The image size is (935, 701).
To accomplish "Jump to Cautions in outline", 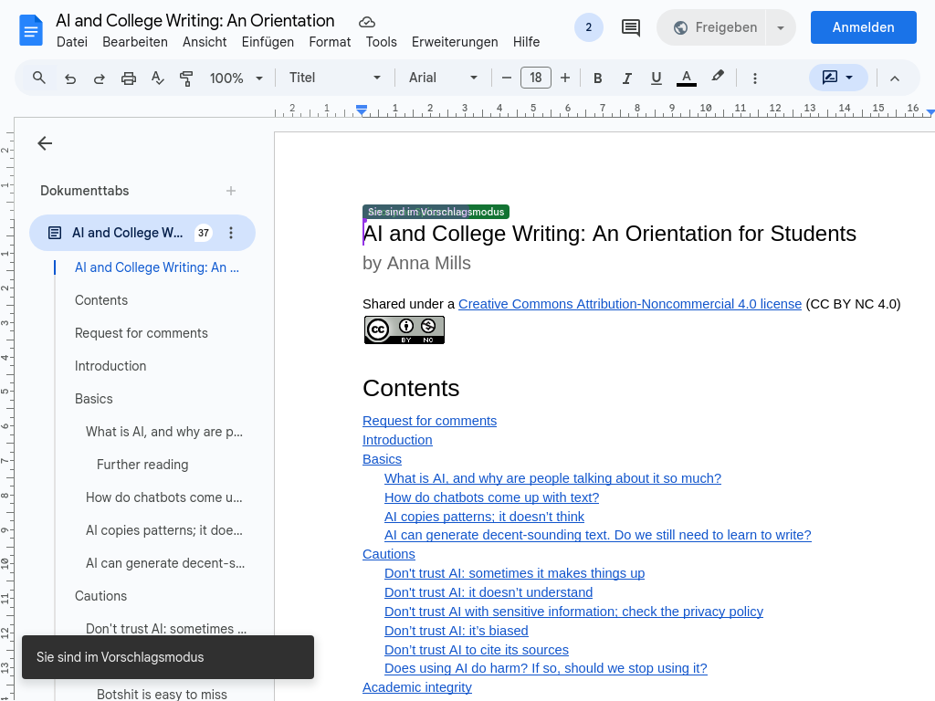I will pos(100,596).
